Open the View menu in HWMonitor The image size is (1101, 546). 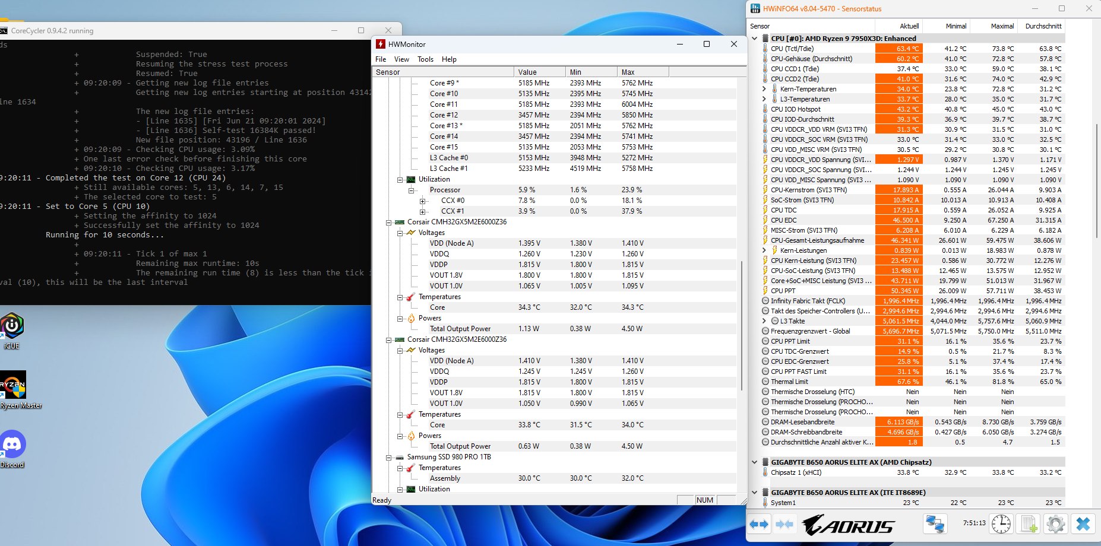(401, 59)
